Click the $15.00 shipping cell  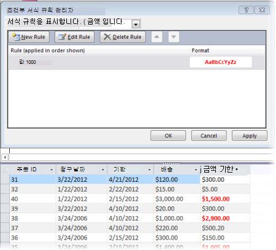177,189
